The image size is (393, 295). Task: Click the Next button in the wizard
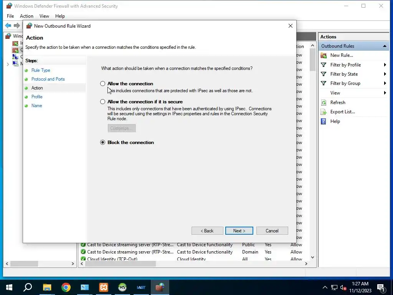coord(239,231)
